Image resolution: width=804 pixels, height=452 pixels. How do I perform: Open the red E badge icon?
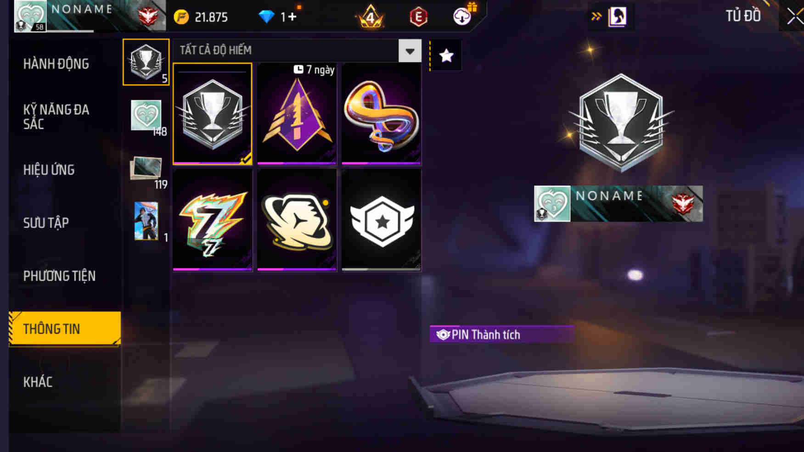[x=418, y=17]
